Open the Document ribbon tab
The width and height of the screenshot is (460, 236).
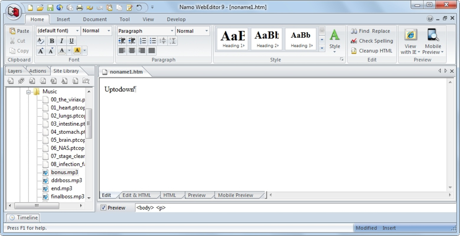(95, 19)
